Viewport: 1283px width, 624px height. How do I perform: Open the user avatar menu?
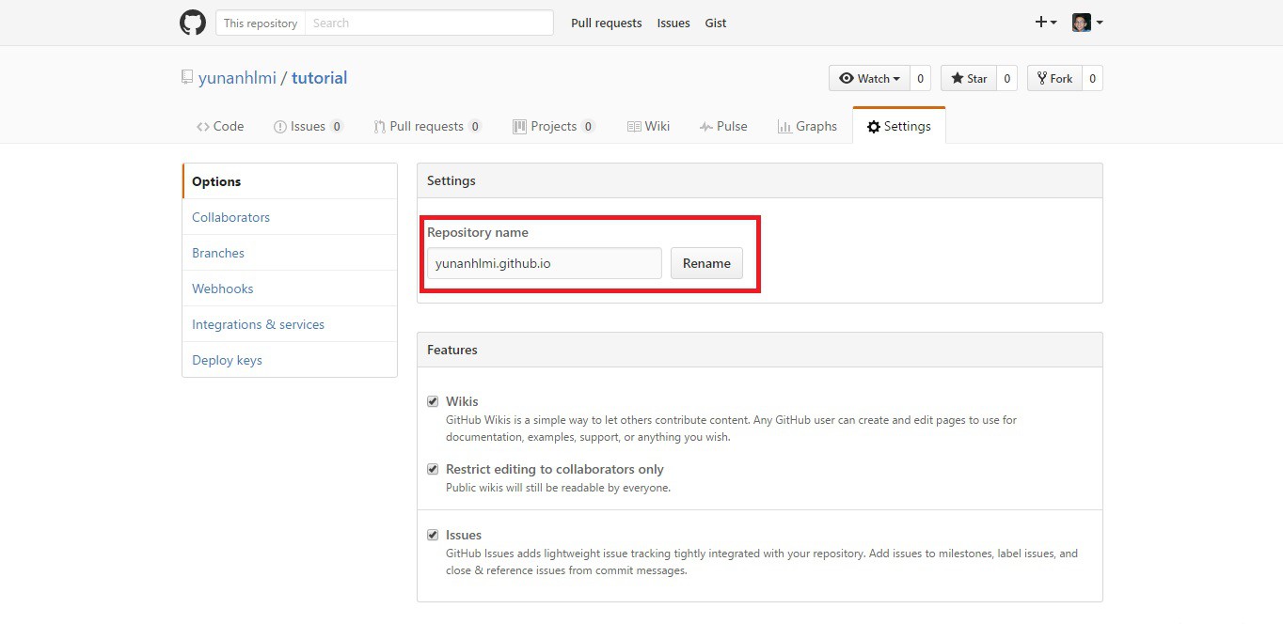tap(1087, 23)
